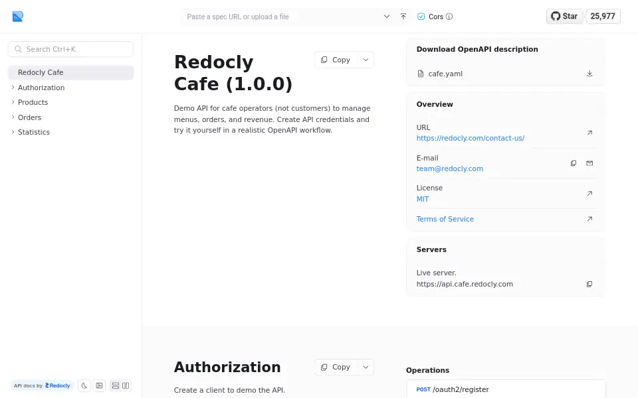This screenshot has height=398, width=638.
Task: Open the https://redocly.com/contact-us/ link
Action: (x=471, y=138)
